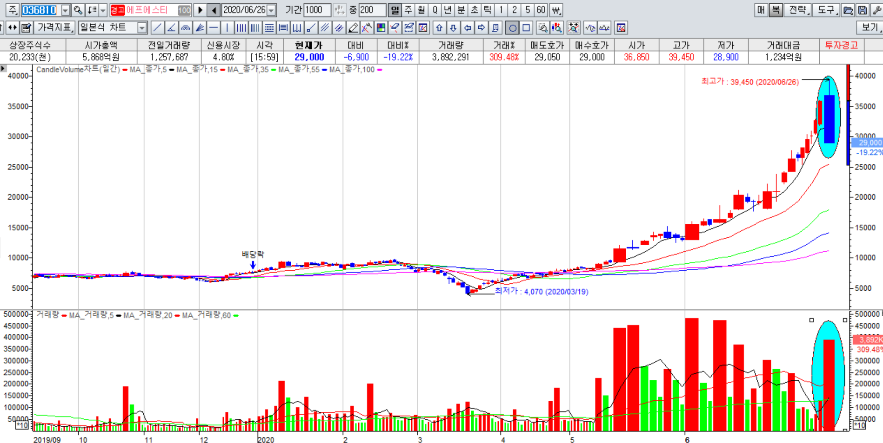Image resolution: width=883 pixels, height=443 pixels.
Task: Click the 투자경고 investment warning label
Action: 841,45
